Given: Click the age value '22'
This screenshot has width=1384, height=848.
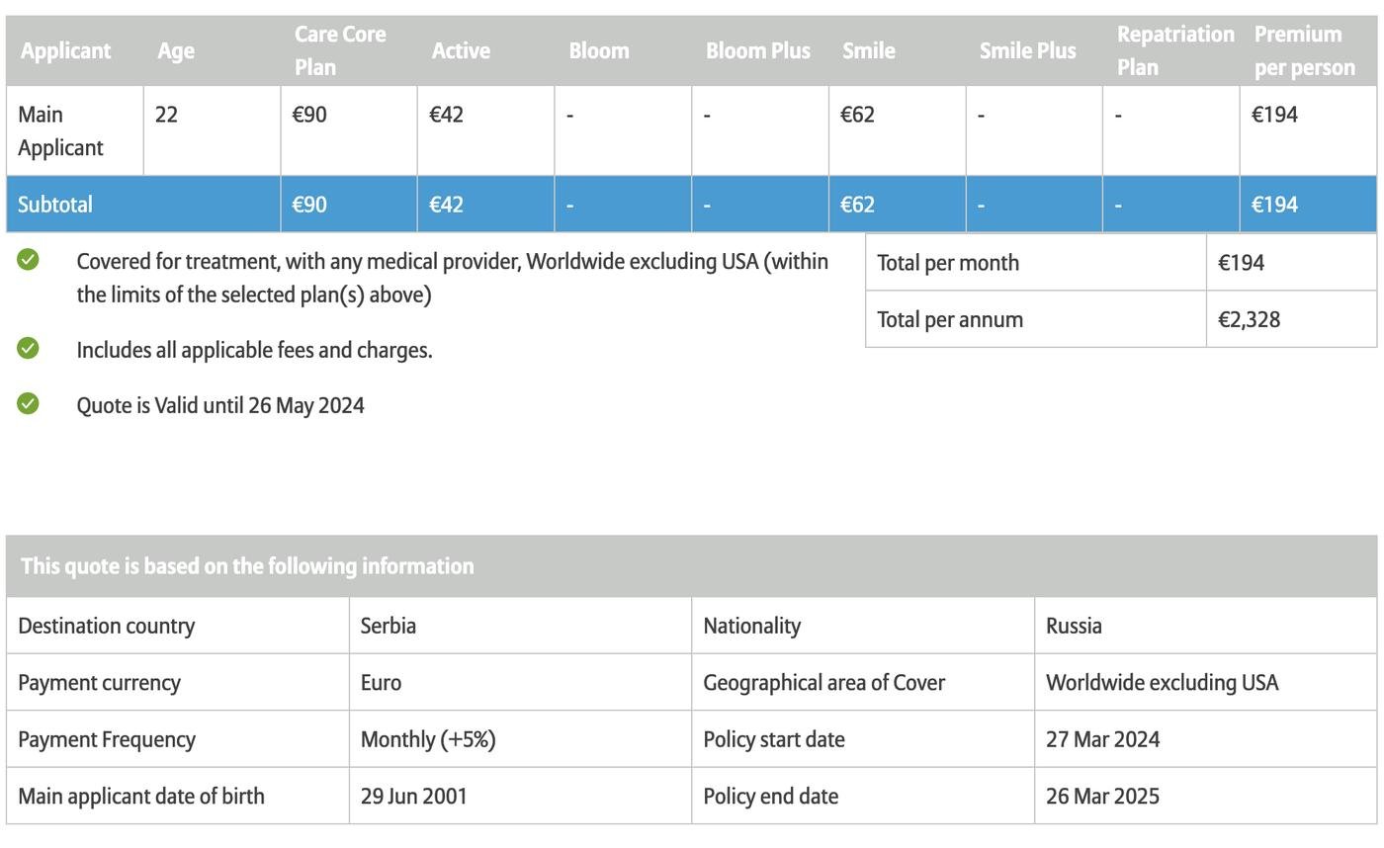Looking at the screenshot, I should pyautogui.click(x=166, y=115).
